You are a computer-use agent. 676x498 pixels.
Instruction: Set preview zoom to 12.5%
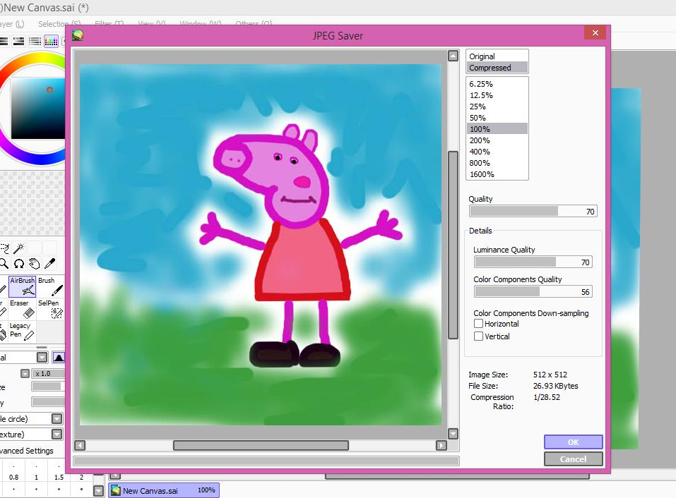point(497,95)
